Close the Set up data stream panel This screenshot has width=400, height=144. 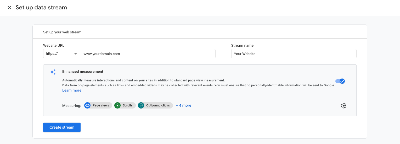click(x=9, y=8)
